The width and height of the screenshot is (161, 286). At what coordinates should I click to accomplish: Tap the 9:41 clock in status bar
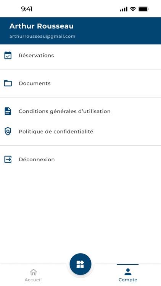[27, 9]
